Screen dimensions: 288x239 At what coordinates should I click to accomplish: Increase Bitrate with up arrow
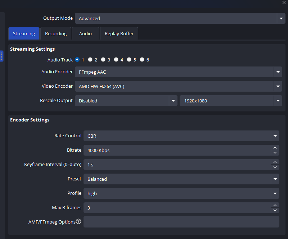pyautogui.click(x=275, y=148)
